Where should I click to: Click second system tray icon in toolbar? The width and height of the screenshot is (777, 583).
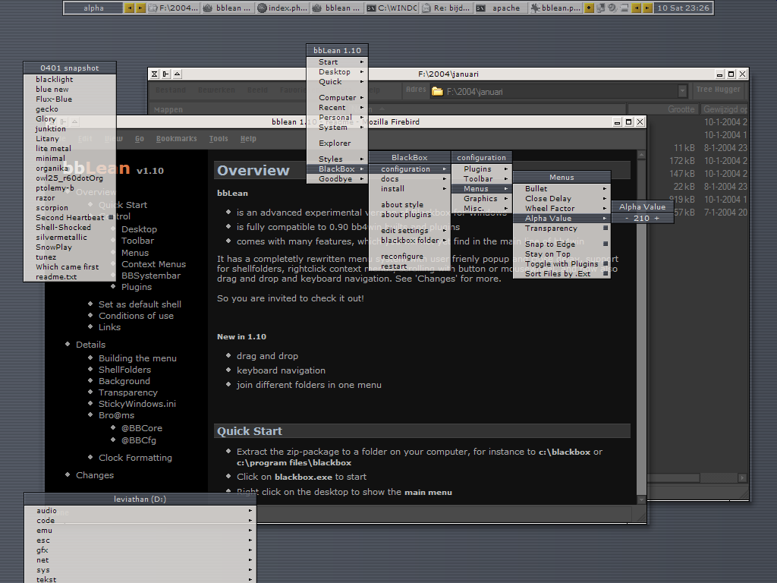[x=612, y=8]
